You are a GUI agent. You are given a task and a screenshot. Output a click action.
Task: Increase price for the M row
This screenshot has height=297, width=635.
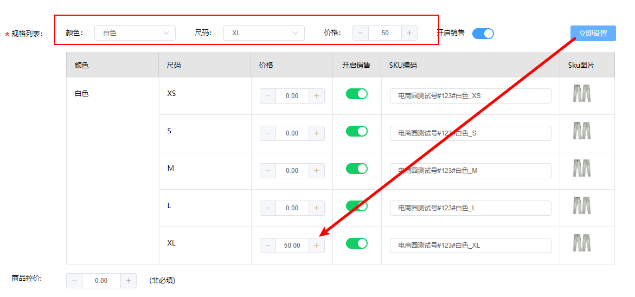coord(317,171)
